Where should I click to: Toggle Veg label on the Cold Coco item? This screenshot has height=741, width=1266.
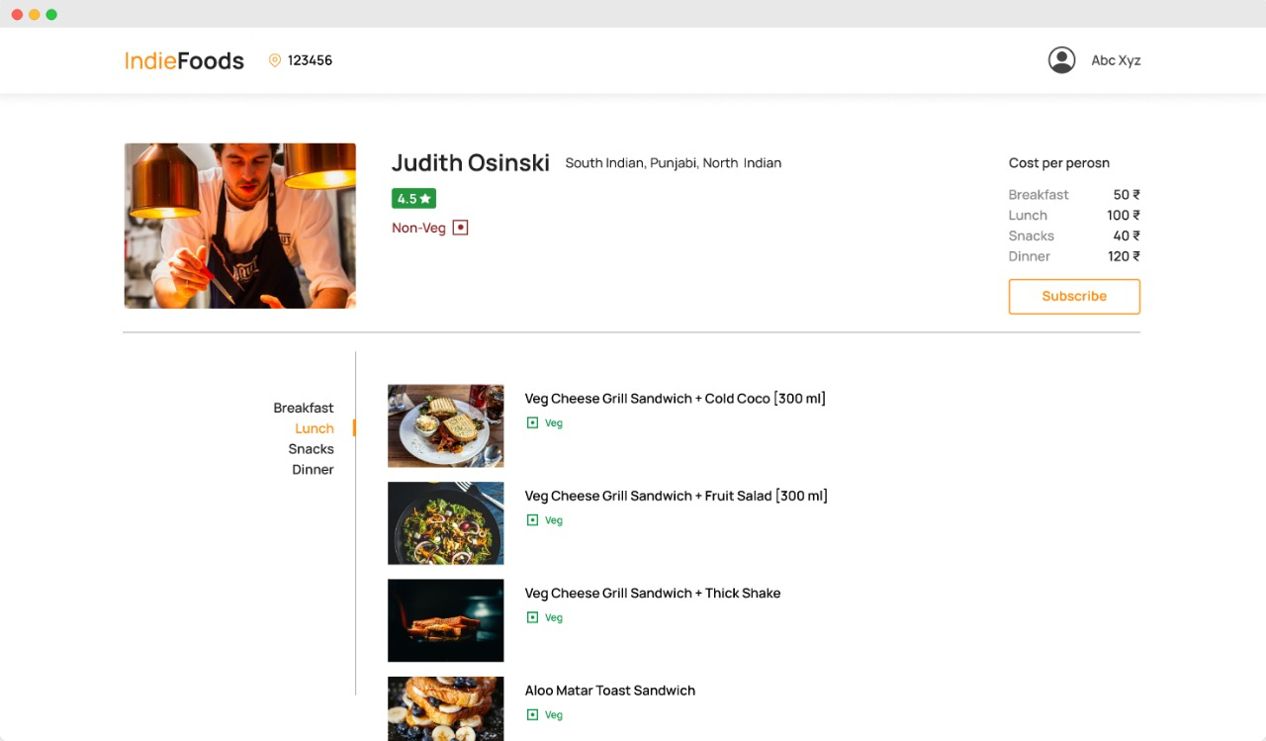coord(544,422)
